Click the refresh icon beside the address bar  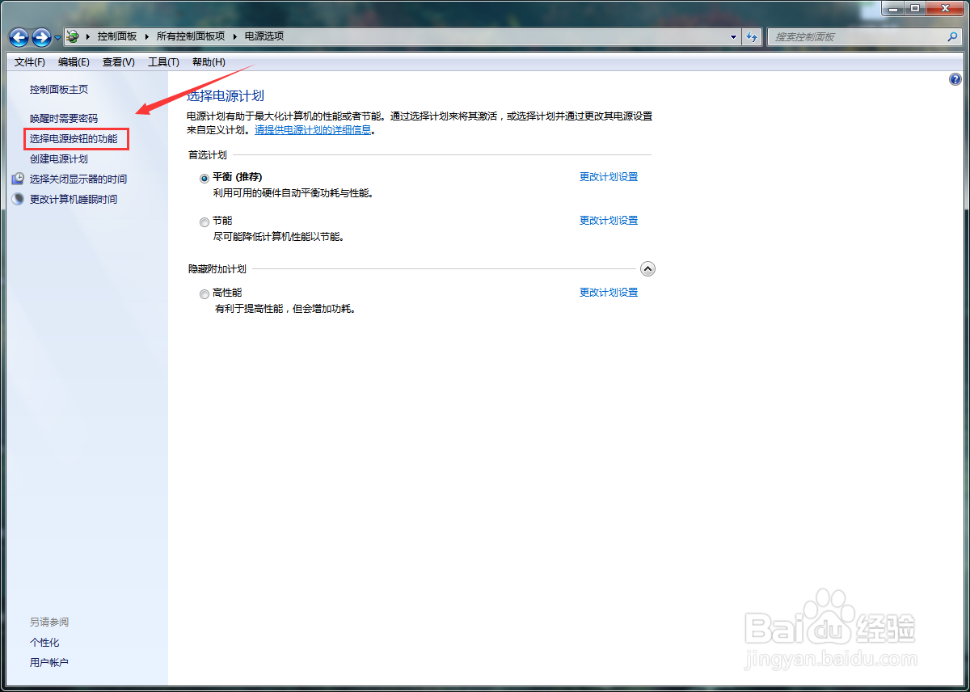(x=752, y=36)
